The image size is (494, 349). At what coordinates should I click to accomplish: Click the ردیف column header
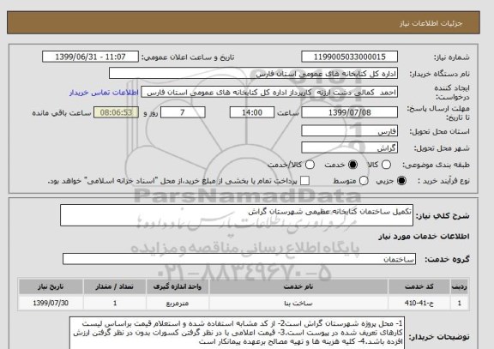tap(460, 286)
